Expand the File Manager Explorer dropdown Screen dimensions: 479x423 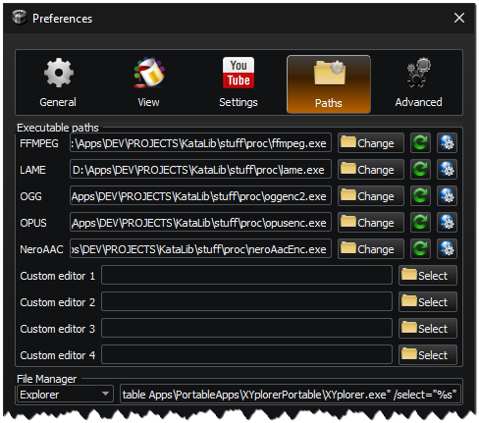point(65,395)
